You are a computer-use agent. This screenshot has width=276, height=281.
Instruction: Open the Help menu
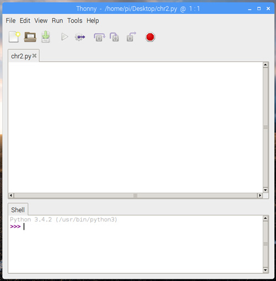pos(93,20)
